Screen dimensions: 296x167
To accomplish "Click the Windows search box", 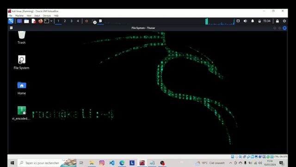I will pos(47,163).
